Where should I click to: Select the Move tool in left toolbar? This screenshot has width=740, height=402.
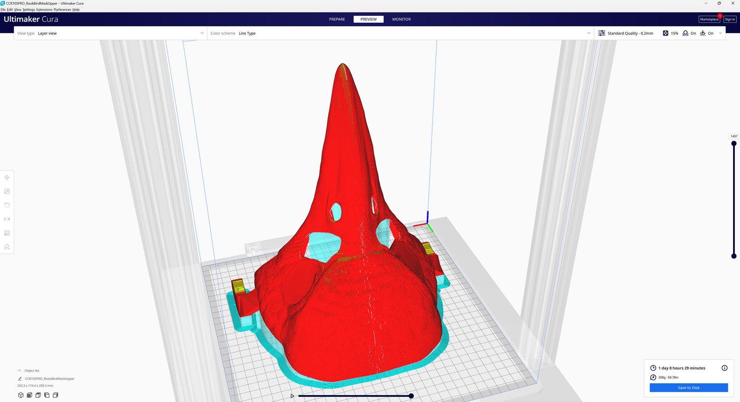[x=7, y=177]
